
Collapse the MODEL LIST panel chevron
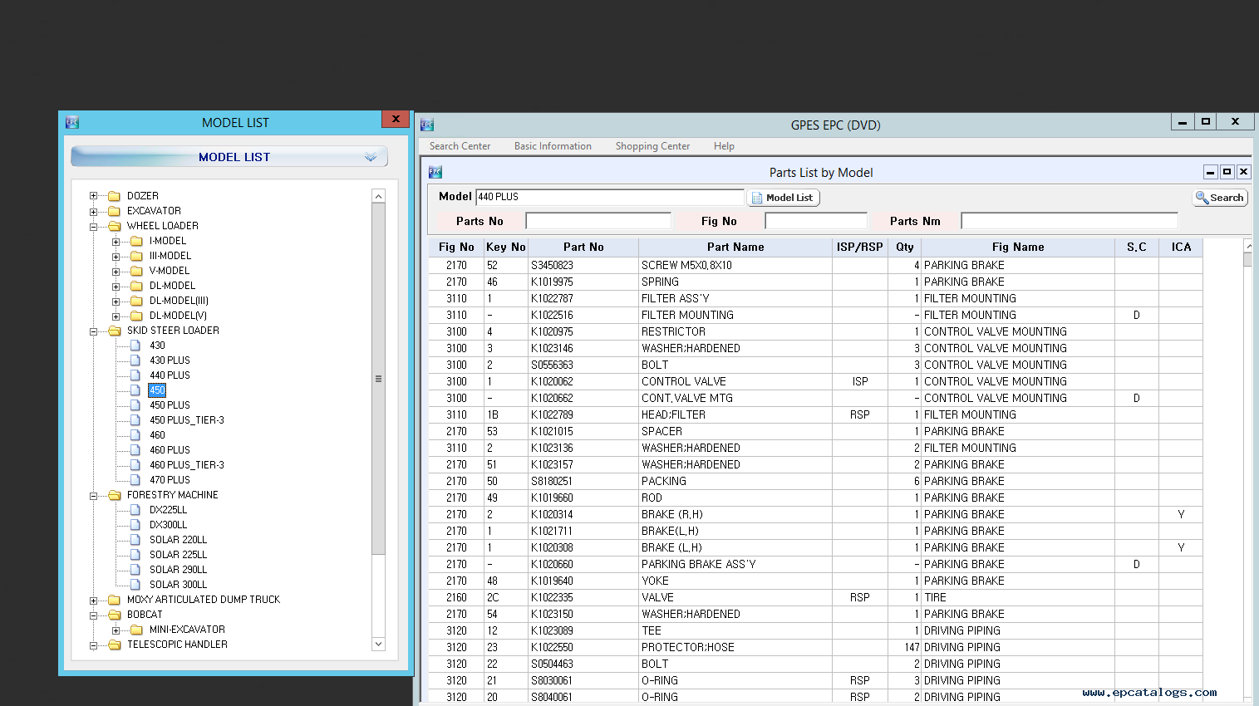click(371, 157)
